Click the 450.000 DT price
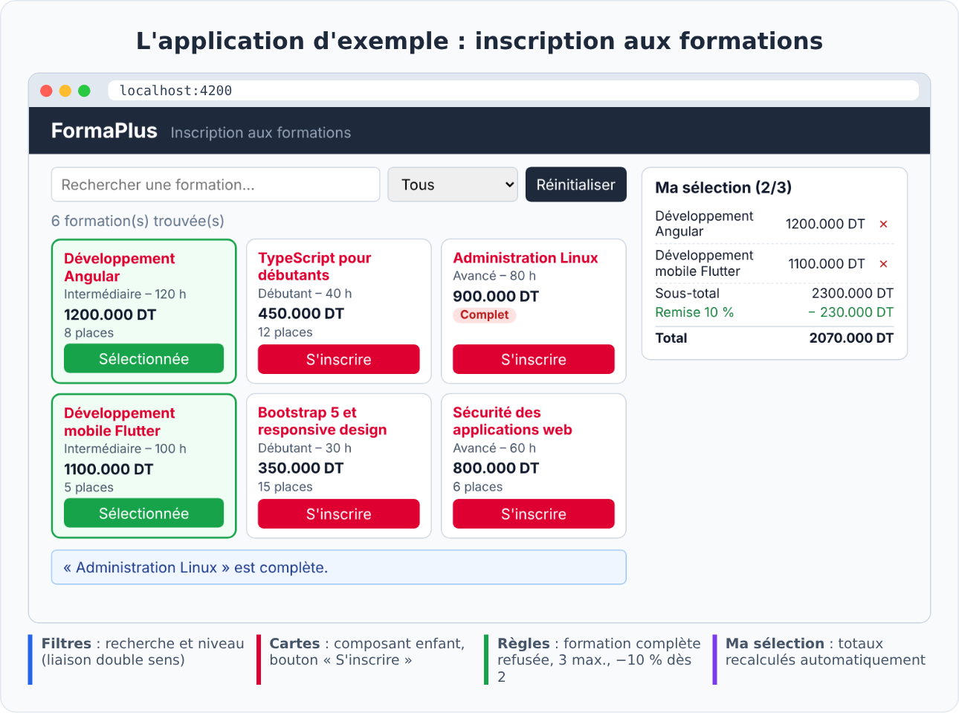The width and height of the screenshot is (959, 713). pos(301,314)
